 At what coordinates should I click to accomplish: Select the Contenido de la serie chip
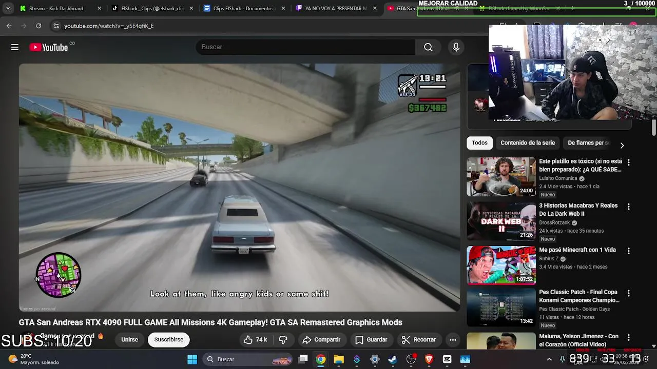[528, 143]
